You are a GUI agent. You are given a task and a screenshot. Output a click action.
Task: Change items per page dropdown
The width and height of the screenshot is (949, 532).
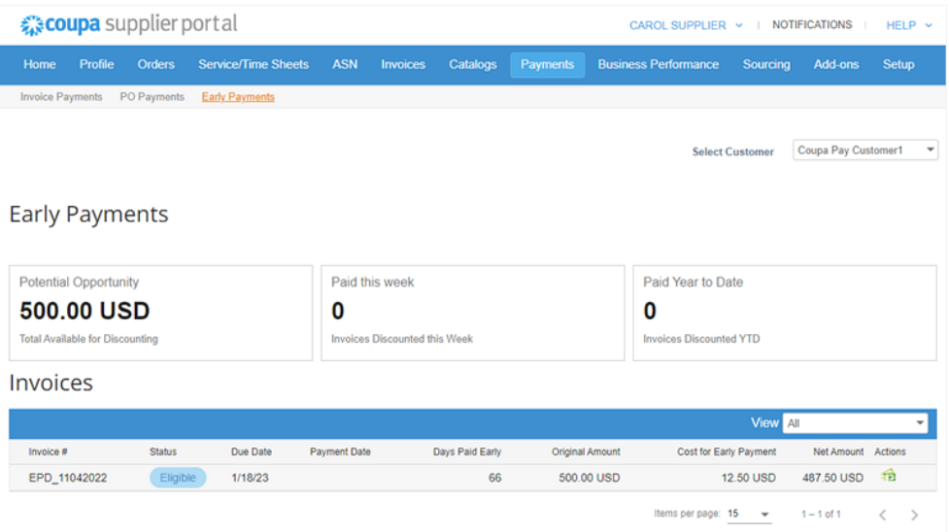click(749, 514)
